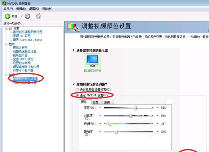209x152 pixels.
Task: Open 通过预览调整图像设置 link
Action: coord(27,32)
